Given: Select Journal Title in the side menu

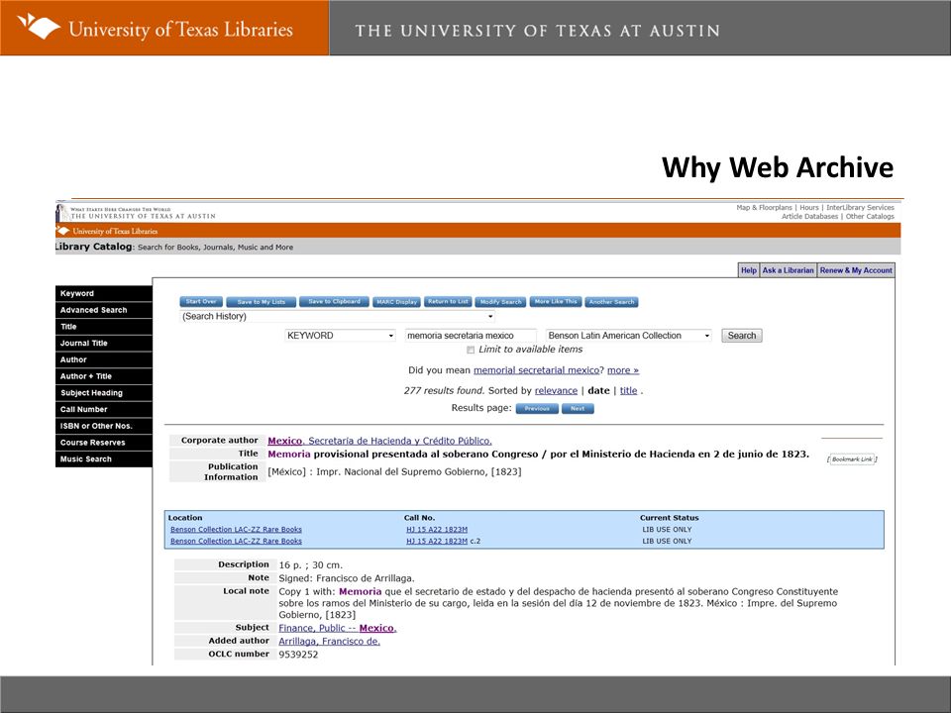Looking at the screenshot, I should click(x=104, y=344).
